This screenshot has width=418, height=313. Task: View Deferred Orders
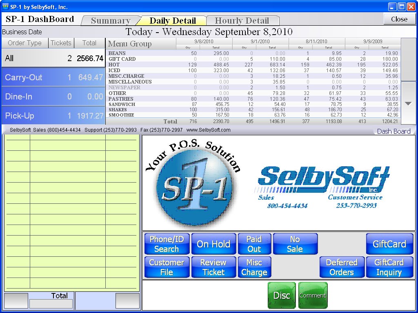[x=342, y=267]
